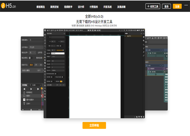Click the undo arrow in editor toolbar
This screenshot has width=190, height=136.
120,30
